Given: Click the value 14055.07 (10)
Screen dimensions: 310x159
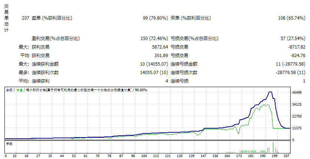Looking at the screenshot, I should coord(154,73).
